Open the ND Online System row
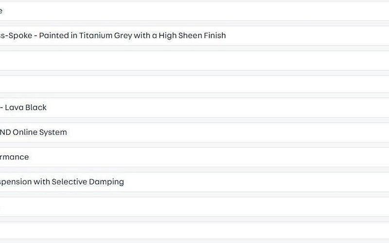This screenshot has width=389, height=243. 194,132
